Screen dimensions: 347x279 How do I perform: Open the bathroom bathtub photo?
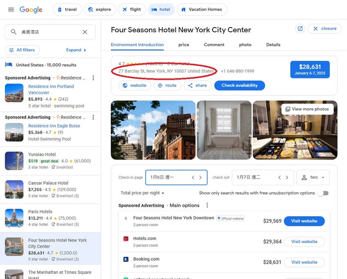coord(224,130)
